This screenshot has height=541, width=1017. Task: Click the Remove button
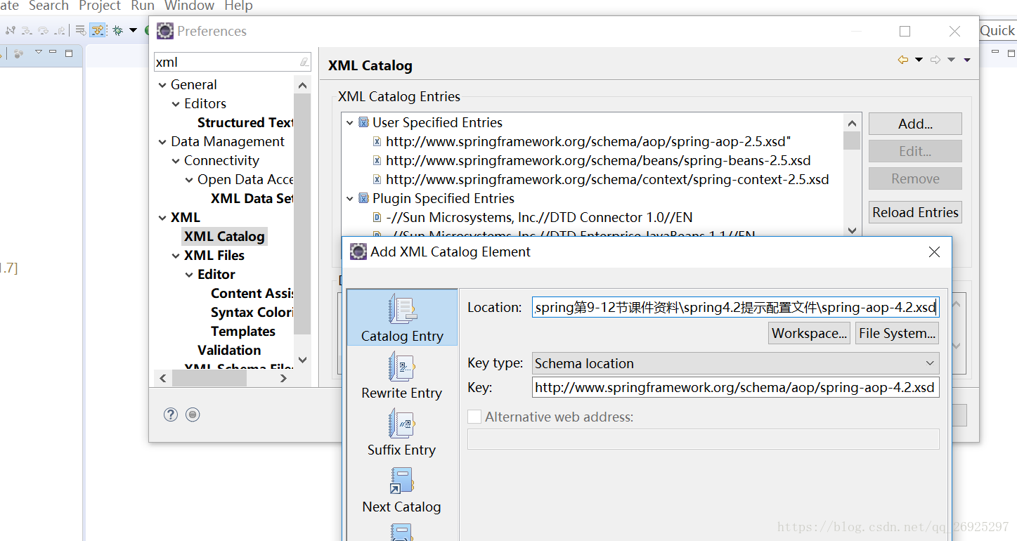click(915, 178)
